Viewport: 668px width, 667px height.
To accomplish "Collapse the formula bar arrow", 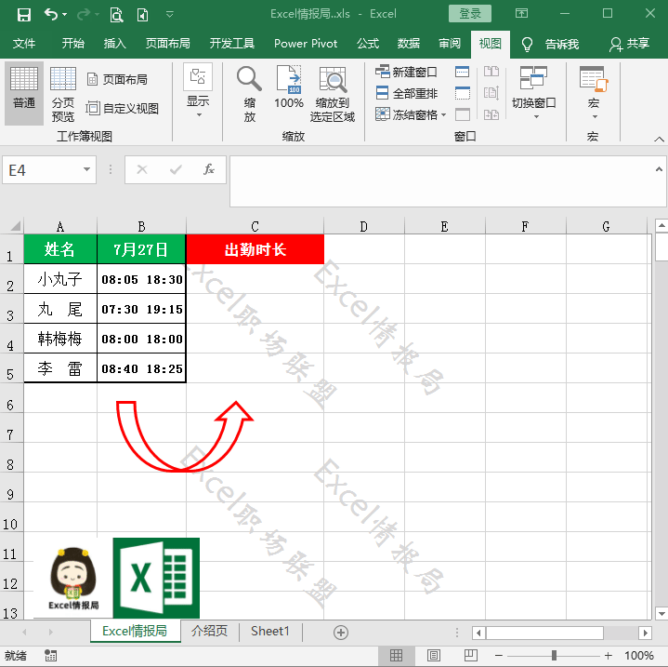I will [659, 169].
